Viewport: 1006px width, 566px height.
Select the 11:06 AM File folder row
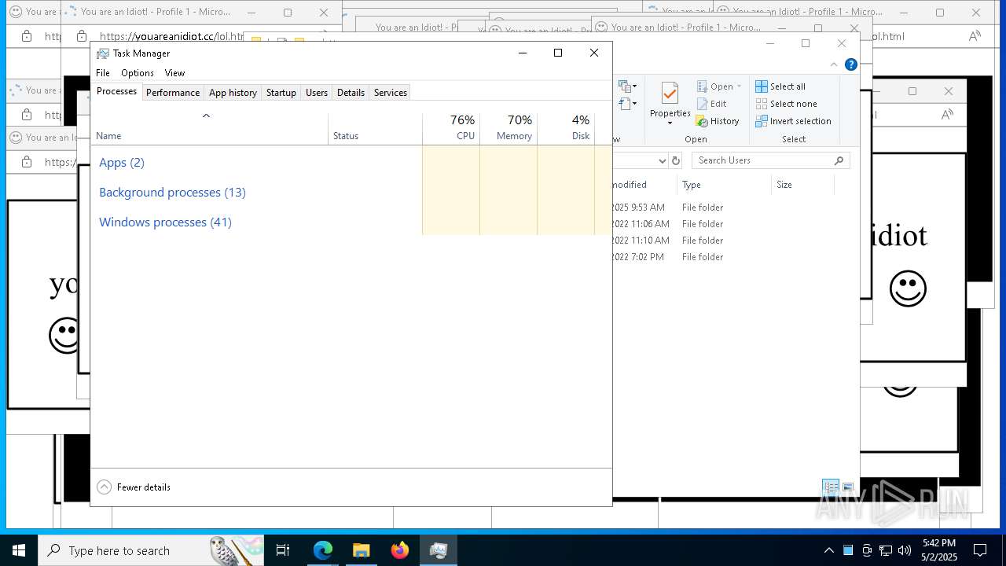(723, 224)
